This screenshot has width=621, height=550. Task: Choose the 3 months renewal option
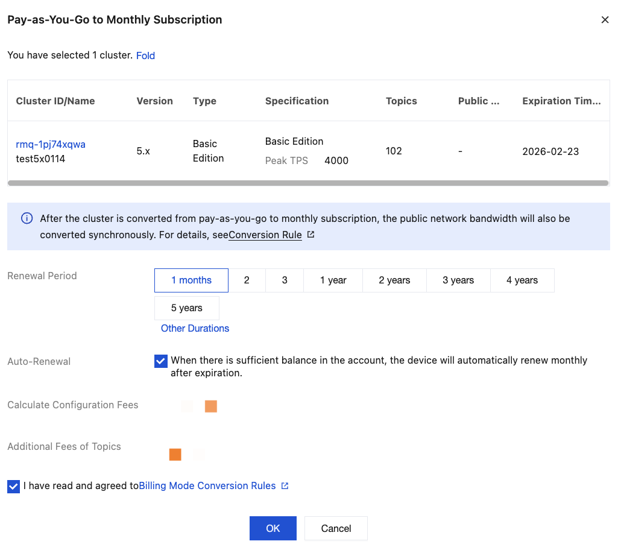(x=285, y=280)
